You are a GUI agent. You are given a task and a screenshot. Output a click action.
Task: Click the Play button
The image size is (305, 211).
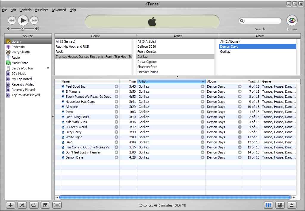click(23, 20)
